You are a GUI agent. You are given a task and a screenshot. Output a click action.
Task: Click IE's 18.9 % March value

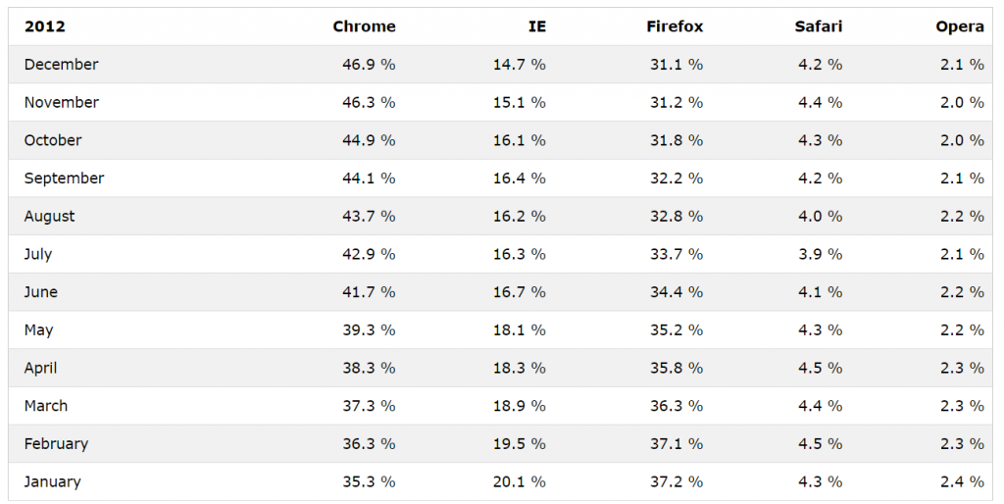point(520,405)
